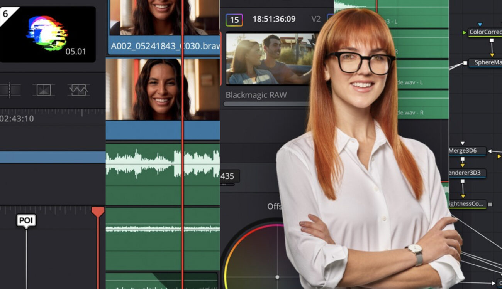Click the 18:51:36:09 timecode
The width and height of the screenshot is (502, 289).
click(274, 19)
